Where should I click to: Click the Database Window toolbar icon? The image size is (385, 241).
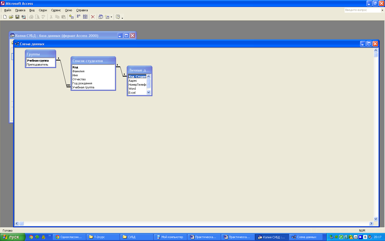click(101, 17)
